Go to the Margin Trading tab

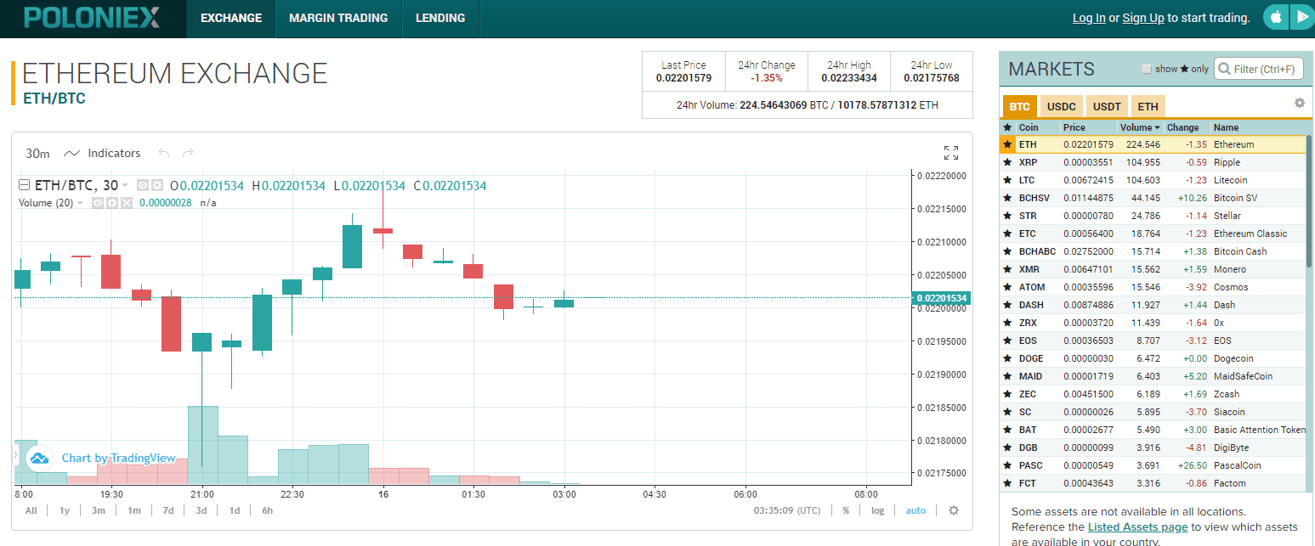pyautogui.click(x=338, y=18)
